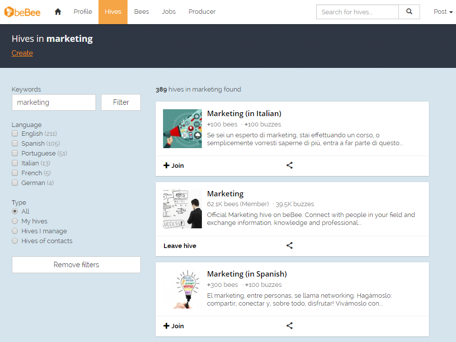The height and width of the screenshot is (342, 456).
Task: Check the Spanish language filter
Action: (15, 143)
